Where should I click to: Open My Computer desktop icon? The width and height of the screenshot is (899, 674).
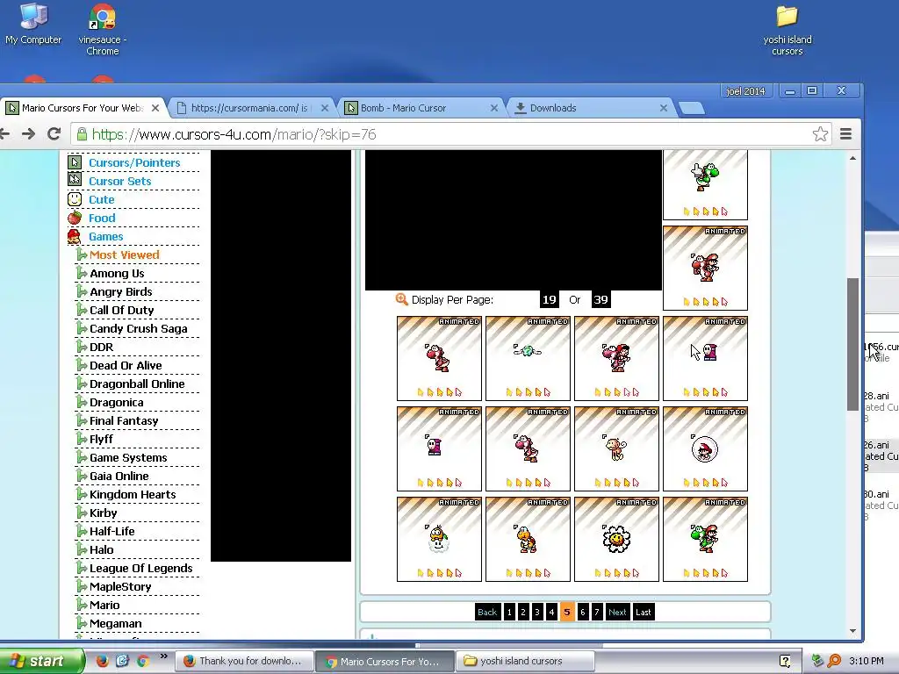[x=33, y=24]
